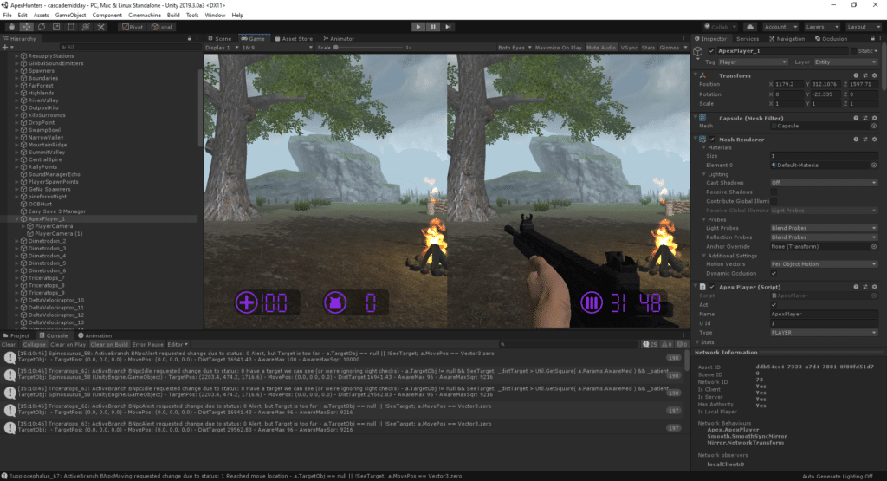Toggle warning count filter in Console
887x481 pixels.
[666, 344]
